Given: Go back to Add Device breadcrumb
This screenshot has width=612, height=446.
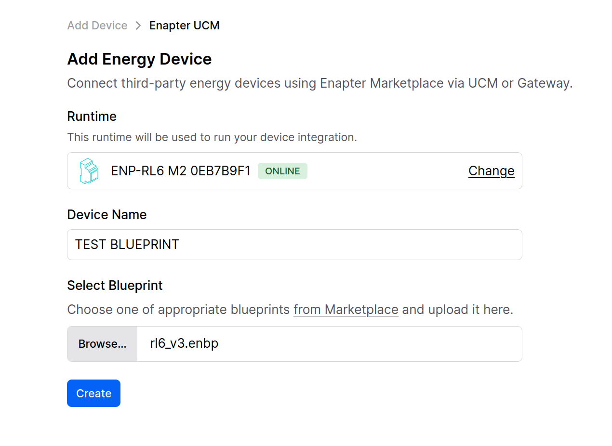Looking at the screenshot, I should tap(97, 26).
